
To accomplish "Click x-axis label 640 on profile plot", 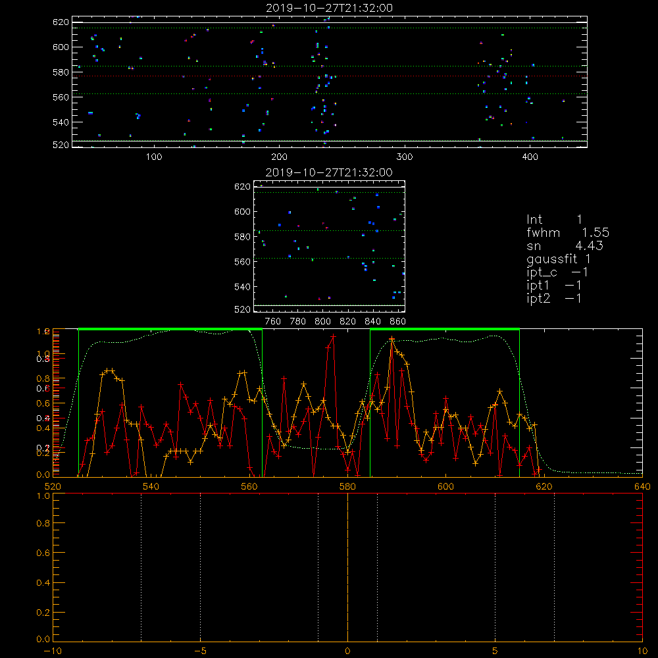I will (x=642, y=486).
